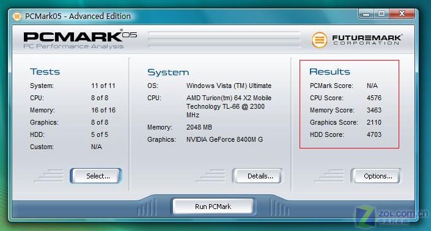Click the '11 of 11' system tests value
The width and height of the screenshot is (431, 231).
tap(103, 86)
